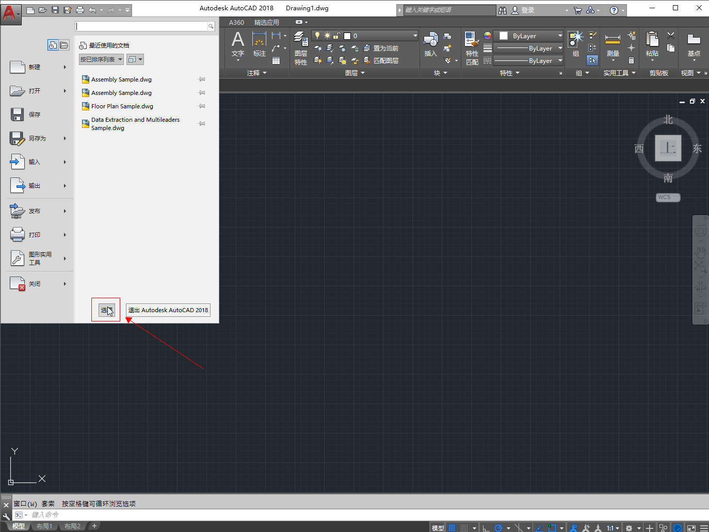Toggle 模型 model space button in status bar
The image size is (709, 532).
tap(438, 528)
